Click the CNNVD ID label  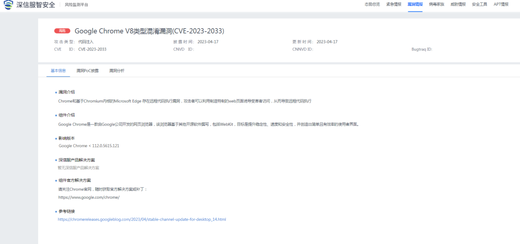(x=302, y=49)
